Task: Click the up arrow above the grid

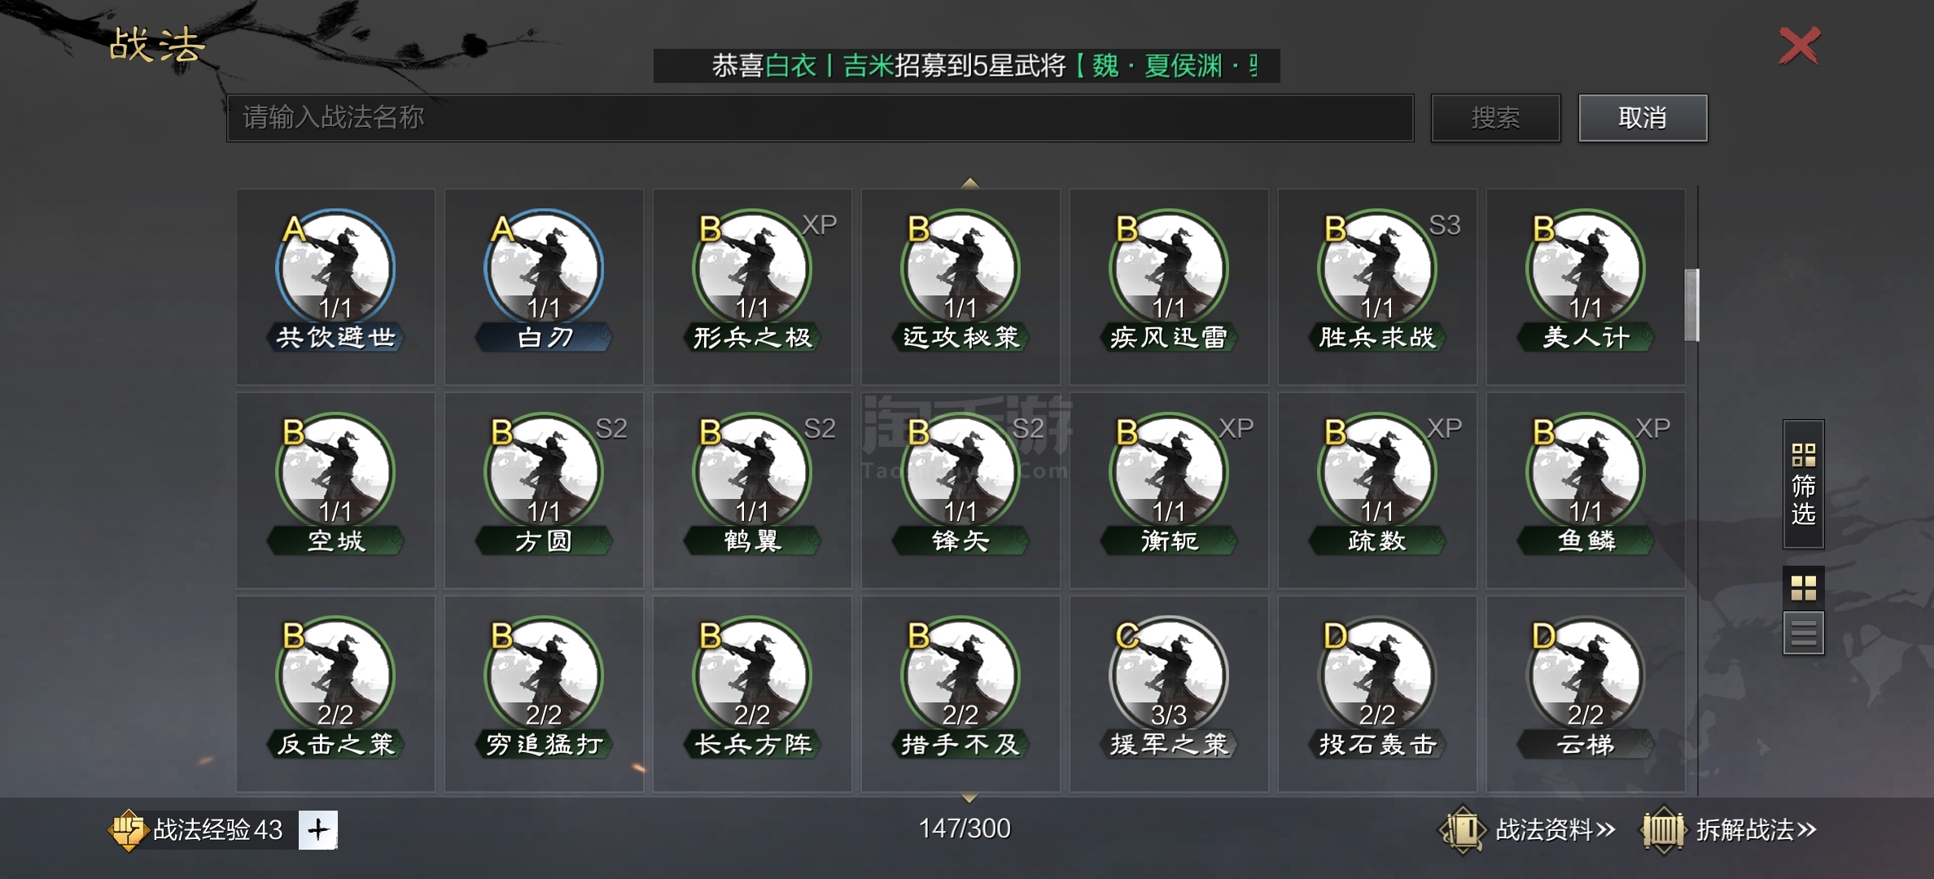Action: click(969, 183)
